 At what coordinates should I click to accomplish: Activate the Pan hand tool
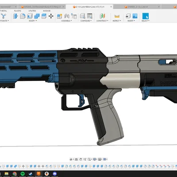coord(81,159)
